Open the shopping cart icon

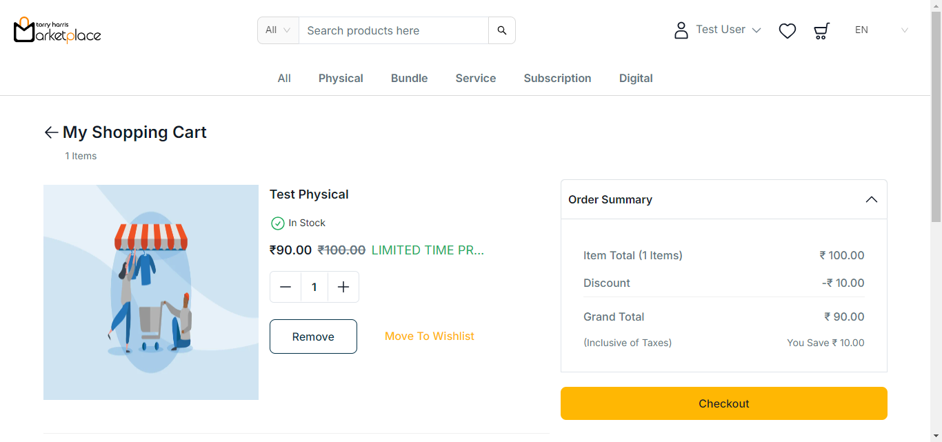821,30
